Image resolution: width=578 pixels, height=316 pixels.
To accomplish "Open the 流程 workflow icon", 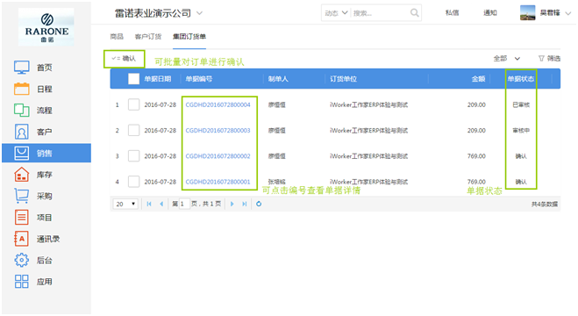I will pyautogui.click(x=21, y=111).
